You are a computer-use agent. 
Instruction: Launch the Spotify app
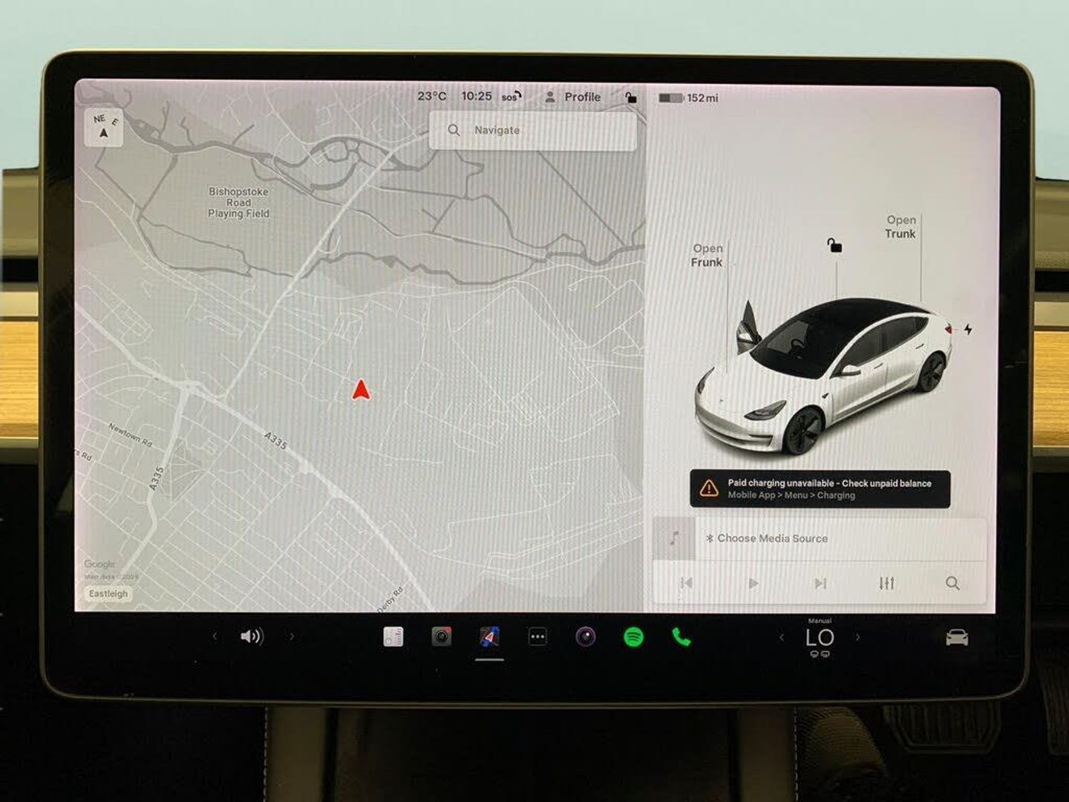click(x=633, y=636)
